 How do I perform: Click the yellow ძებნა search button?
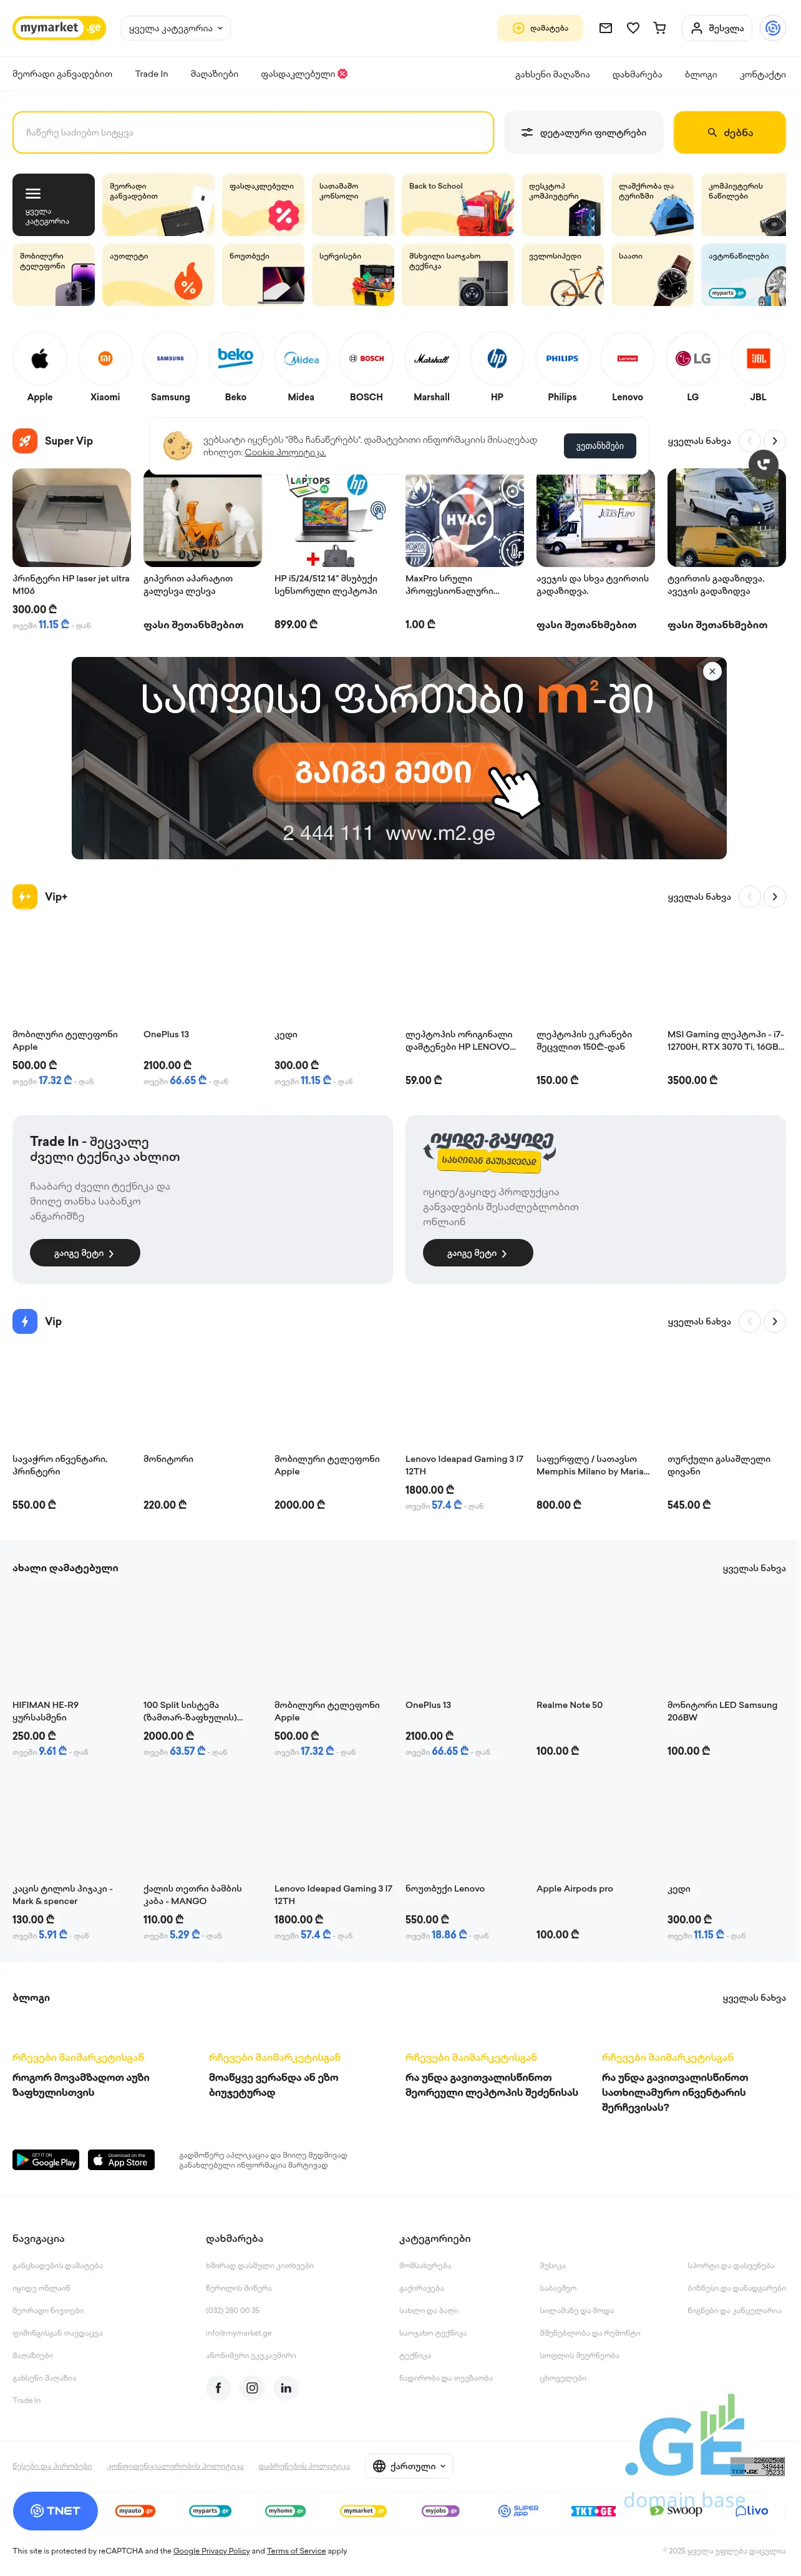(729, 133)
